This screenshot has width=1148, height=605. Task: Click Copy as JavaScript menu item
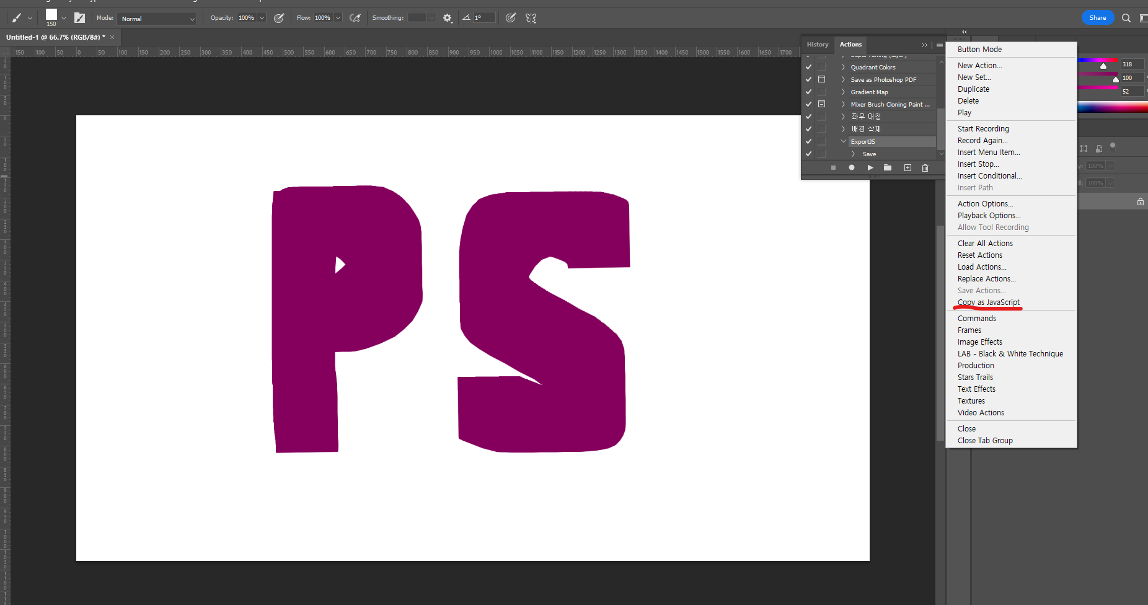pos(989,302)
